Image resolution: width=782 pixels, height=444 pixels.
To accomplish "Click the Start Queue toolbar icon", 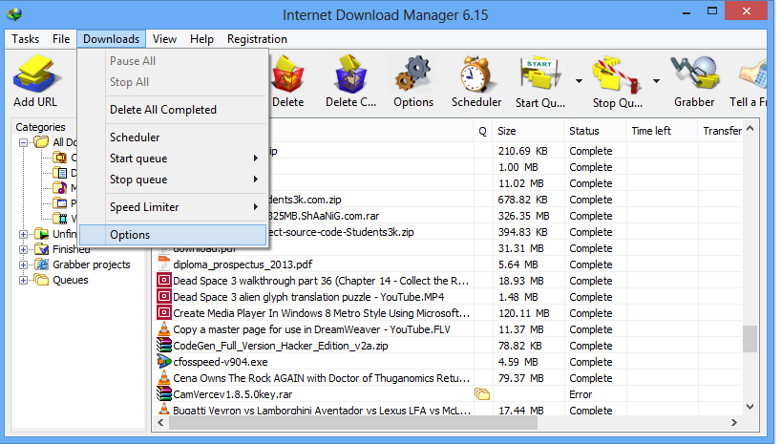I will click(540, 75).
